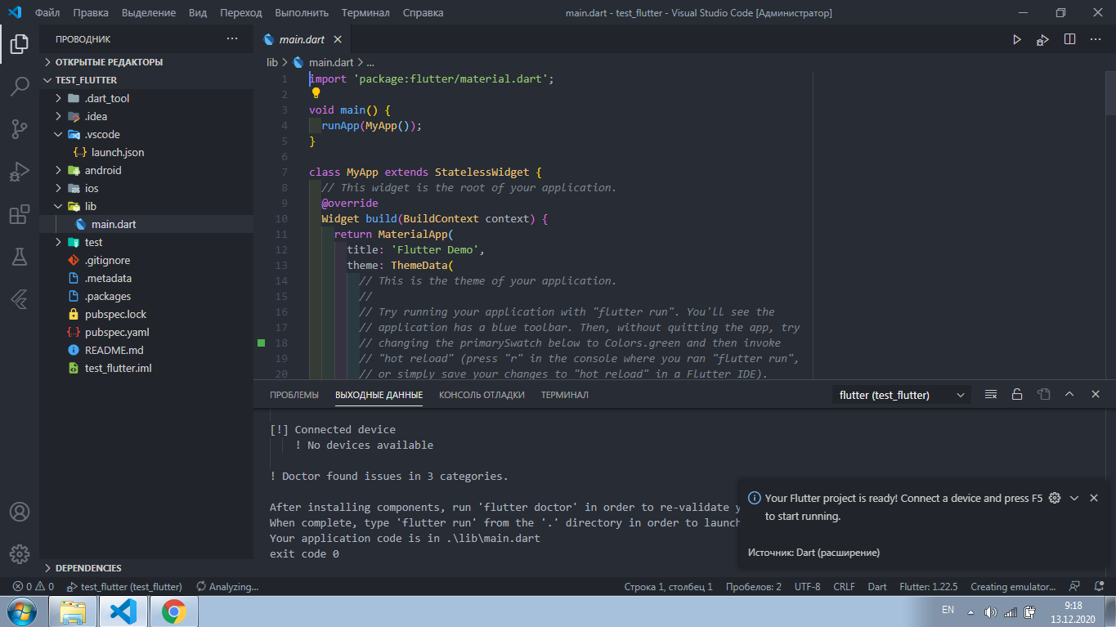Close the main.dart editor tab
1116x627 pixels.
[x=338, y=39]
